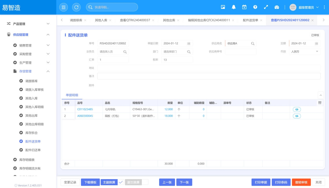Open the 超级管理员 user dropdown
The height and width of the screenshot is (188, 329).
tap(306, 7)
